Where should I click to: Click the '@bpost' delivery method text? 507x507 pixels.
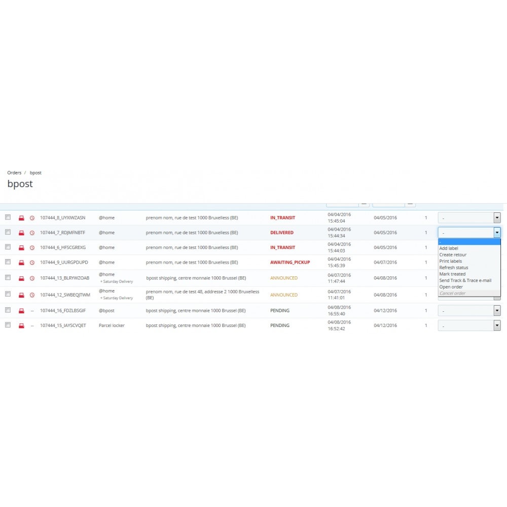pyautogui.click(x=106, y=311)
